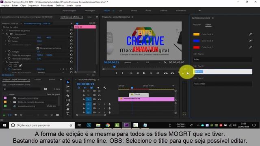This screenshot has width=260, height=146.
Task: Open blend mode Normal dropdown
Action: (x=51, y=73)
